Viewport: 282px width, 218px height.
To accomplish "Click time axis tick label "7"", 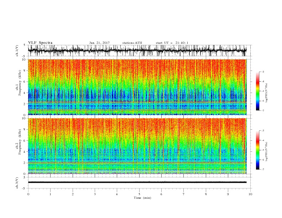I will tap(184, 194).
